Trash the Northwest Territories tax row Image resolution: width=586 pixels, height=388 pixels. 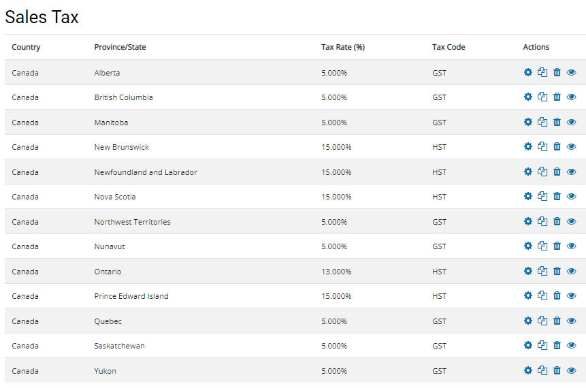(557, 221)
